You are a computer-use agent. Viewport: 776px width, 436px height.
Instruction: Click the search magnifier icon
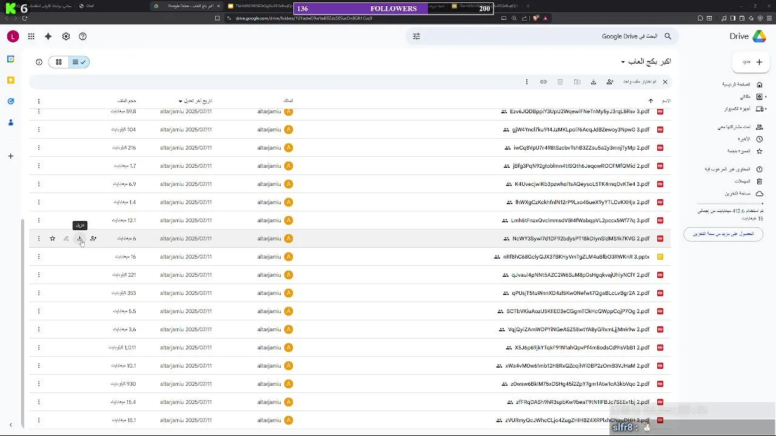tap(668, 36)
